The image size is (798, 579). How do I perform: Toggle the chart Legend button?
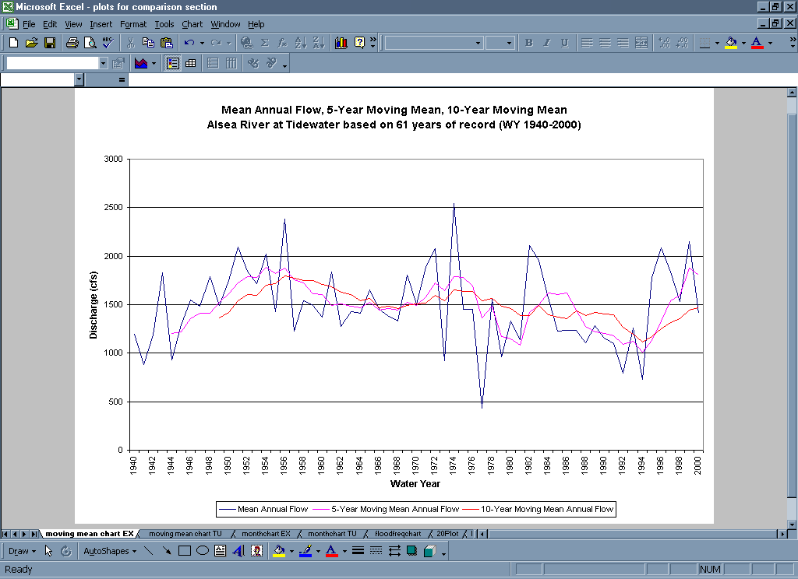(x=173, y=63)
